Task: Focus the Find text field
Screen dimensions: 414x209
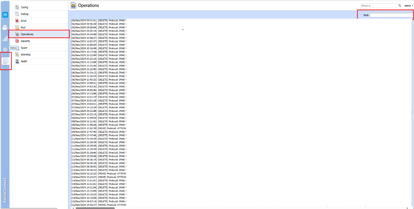Action: coord(391,15)
